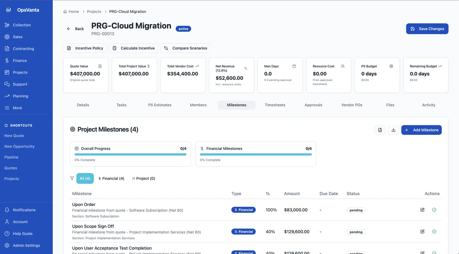Filter milestones by Project (0)
459x254 pixels.
[x=143, y=179]
